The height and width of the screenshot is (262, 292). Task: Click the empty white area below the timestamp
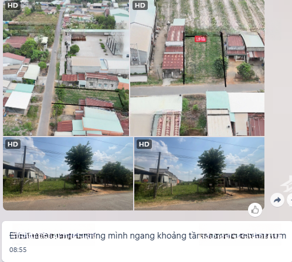tap(147, 257)
